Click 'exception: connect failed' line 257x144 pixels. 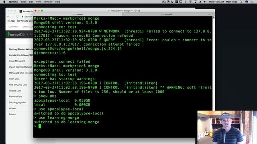[x=62, y=62]
